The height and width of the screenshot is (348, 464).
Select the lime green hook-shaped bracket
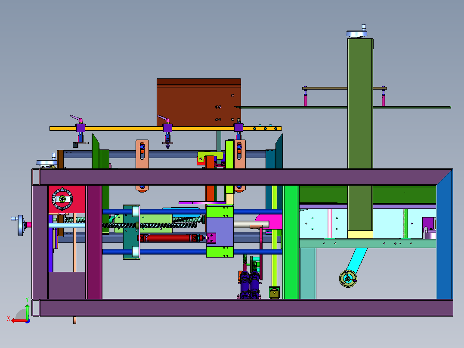click(x=211, y=156)
